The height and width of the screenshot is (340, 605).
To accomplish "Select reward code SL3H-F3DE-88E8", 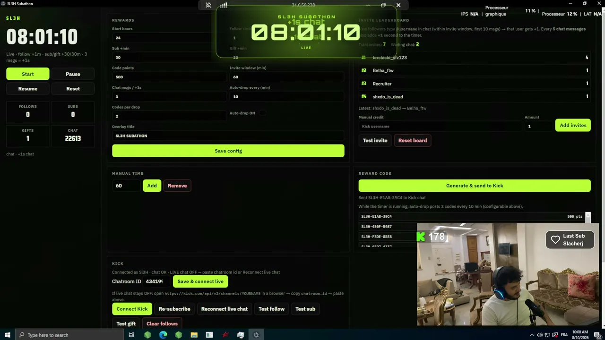I will click(388, 237).
